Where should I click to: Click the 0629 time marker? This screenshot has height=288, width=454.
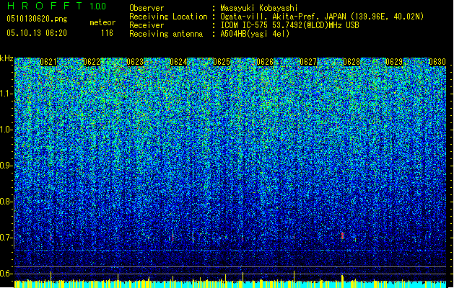pyautogui.click(x=394, y=62)
